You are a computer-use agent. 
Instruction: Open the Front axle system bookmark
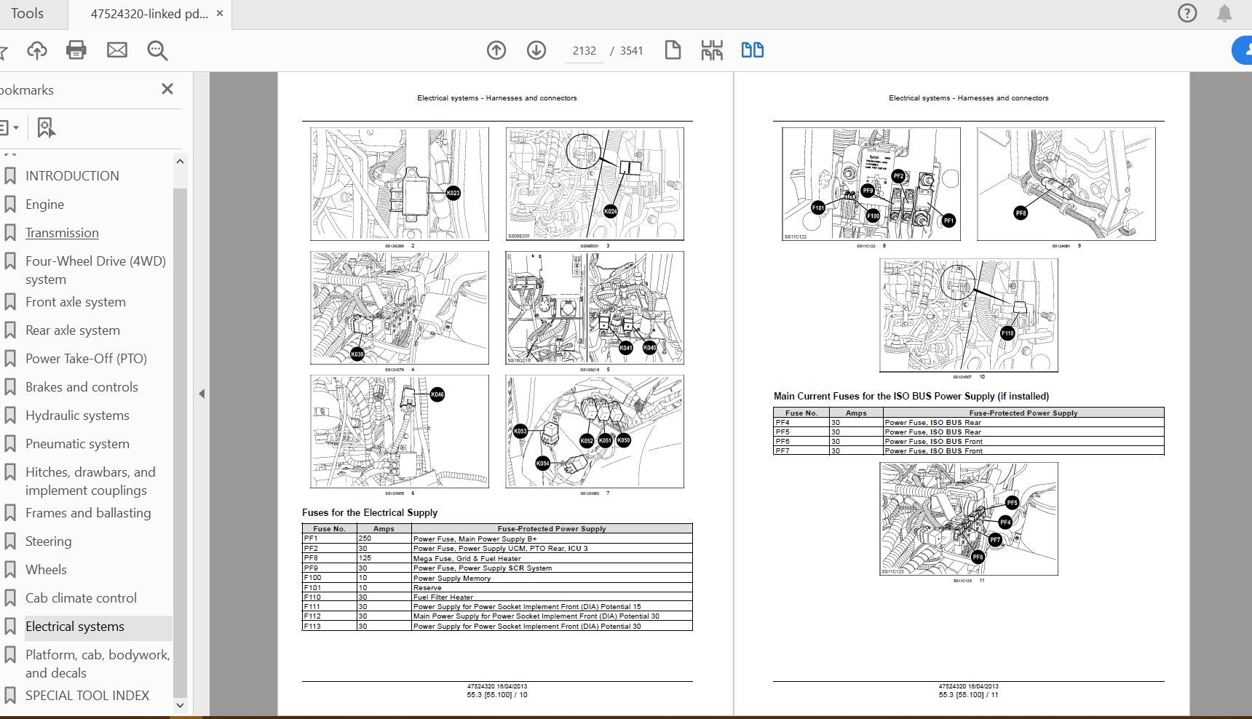click(x=76, y=302)
